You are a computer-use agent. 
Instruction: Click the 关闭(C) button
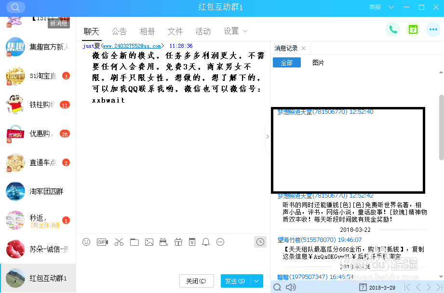(196, 281)
